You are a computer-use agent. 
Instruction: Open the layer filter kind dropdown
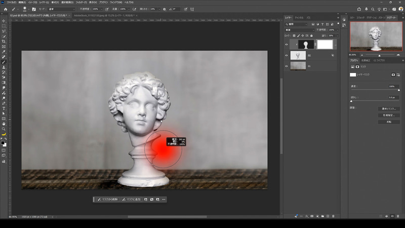click(x=296, y=24)
